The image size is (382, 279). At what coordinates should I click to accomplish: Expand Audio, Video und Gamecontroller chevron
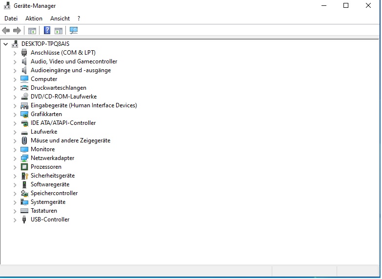tap(15, 62)
